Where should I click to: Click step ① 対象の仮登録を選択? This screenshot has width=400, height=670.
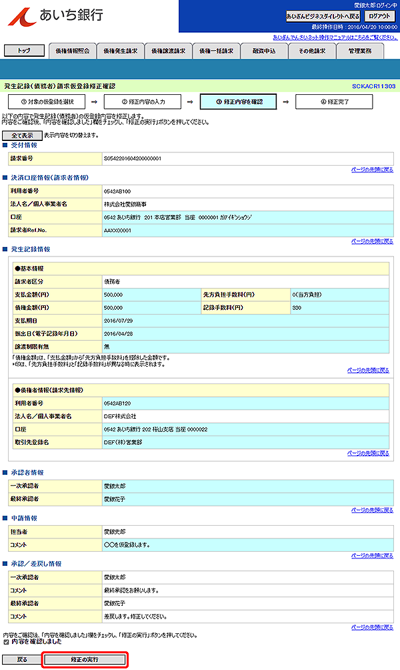(47, 102)
